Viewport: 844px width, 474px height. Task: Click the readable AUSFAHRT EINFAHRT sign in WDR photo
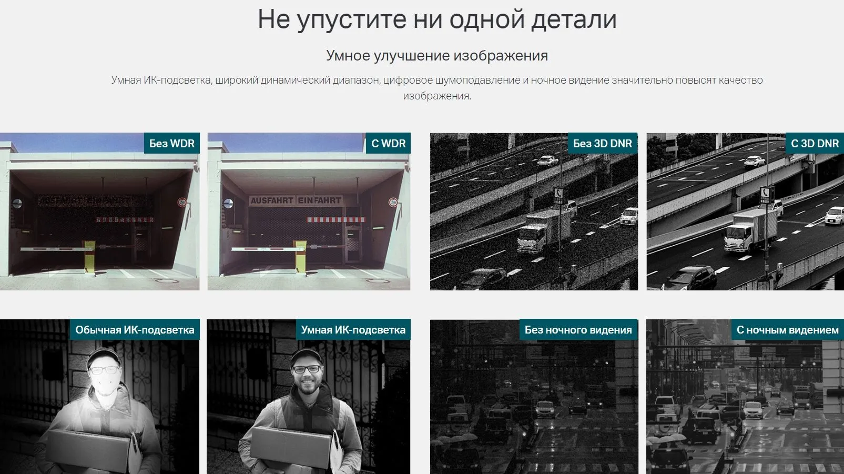[x=296, y=200]
